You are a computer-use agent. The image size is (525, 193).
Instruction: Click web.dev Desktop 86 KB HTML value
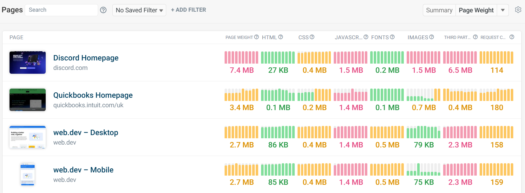coord(278,145)
